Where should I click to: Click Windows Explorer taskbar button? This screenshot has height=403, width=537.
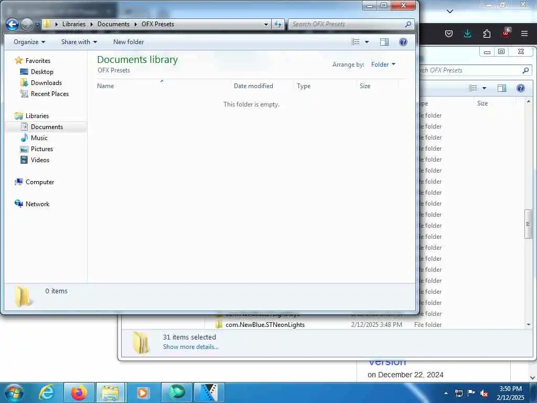[x=111, y=393]
